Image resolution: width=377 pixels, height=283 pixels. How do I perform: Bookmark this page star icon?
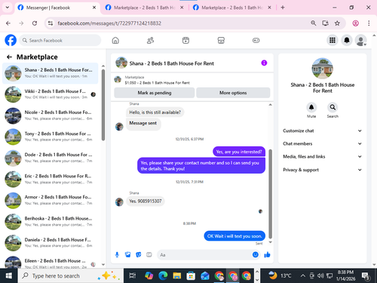pyautogui.click(x=337, y=23)
